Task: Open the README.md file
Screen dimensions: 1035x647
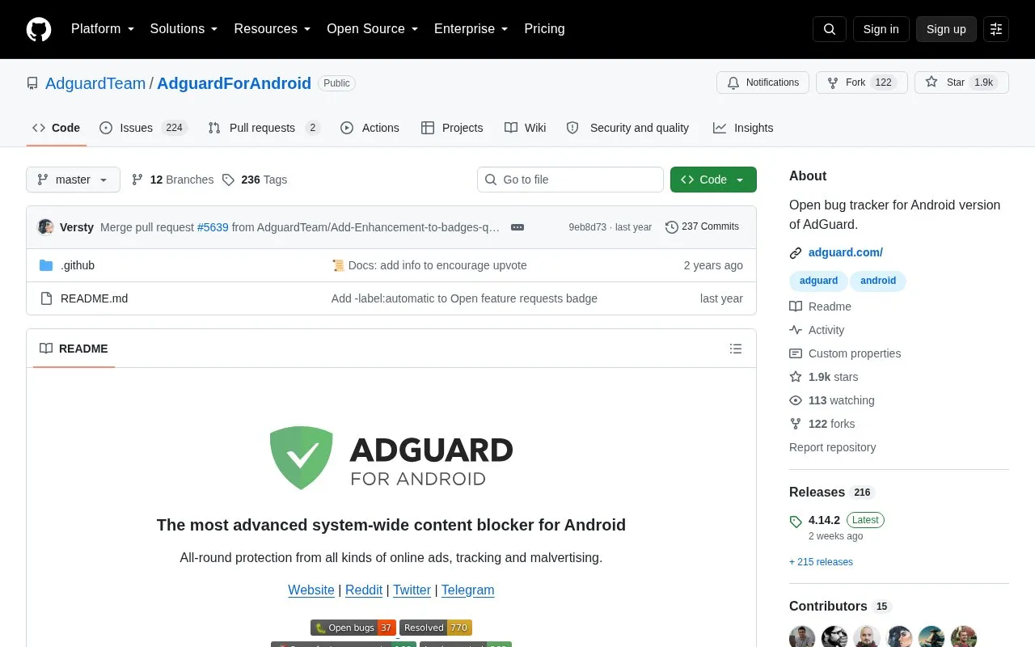Action: tap(94, 298)
